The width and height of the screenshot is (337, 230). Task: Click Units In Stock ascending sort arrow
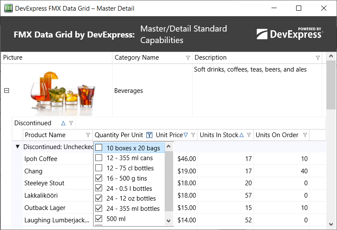pos(242,135)
